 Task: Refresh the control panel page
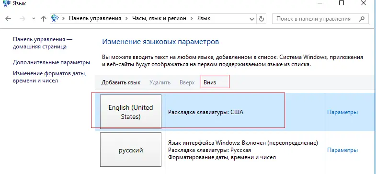tap(262, 19)
